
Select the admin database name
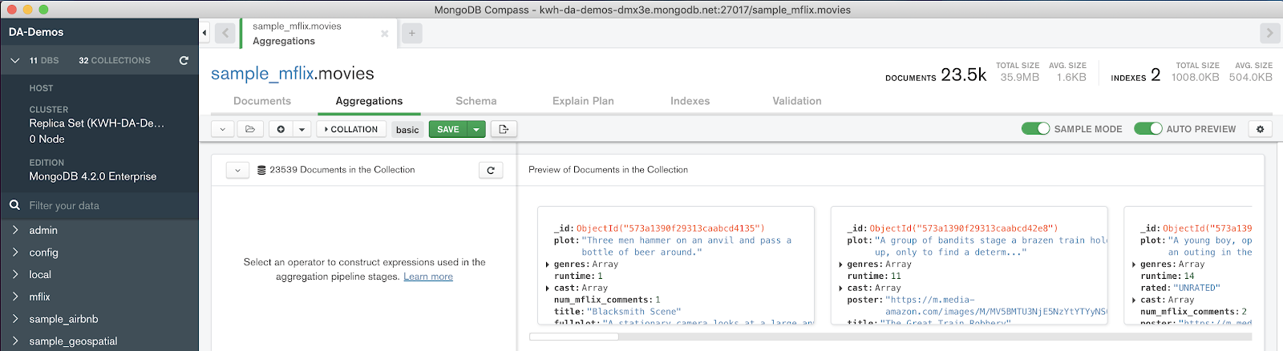43,230
